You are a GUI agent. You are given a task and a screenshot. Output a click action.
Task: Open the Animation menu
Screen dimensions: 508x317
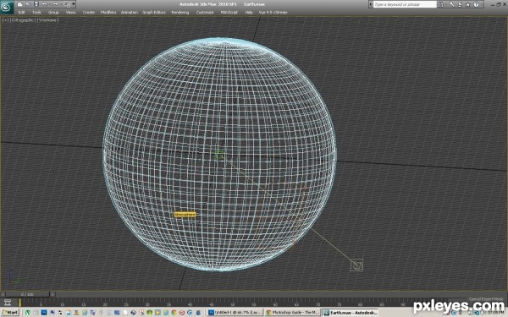[130, 13]
